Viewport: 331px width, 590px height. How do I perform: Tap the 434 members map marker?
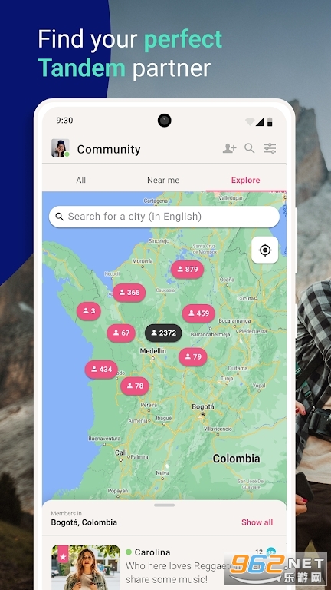pyautogui.click(x=101, y=370)
